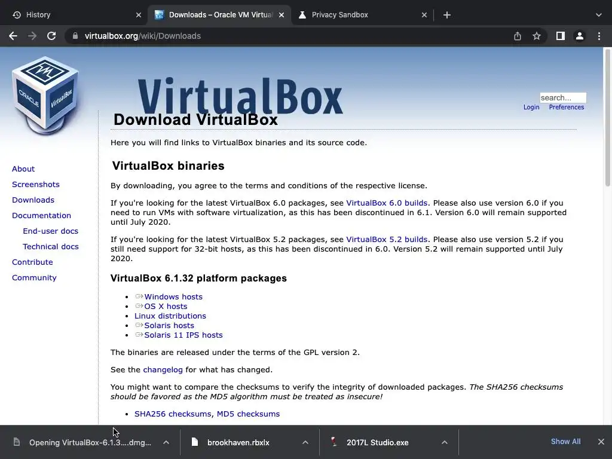Open the 2017L Studio.exe download item
Screen dimensions: 612x459
tap(378, 443)
